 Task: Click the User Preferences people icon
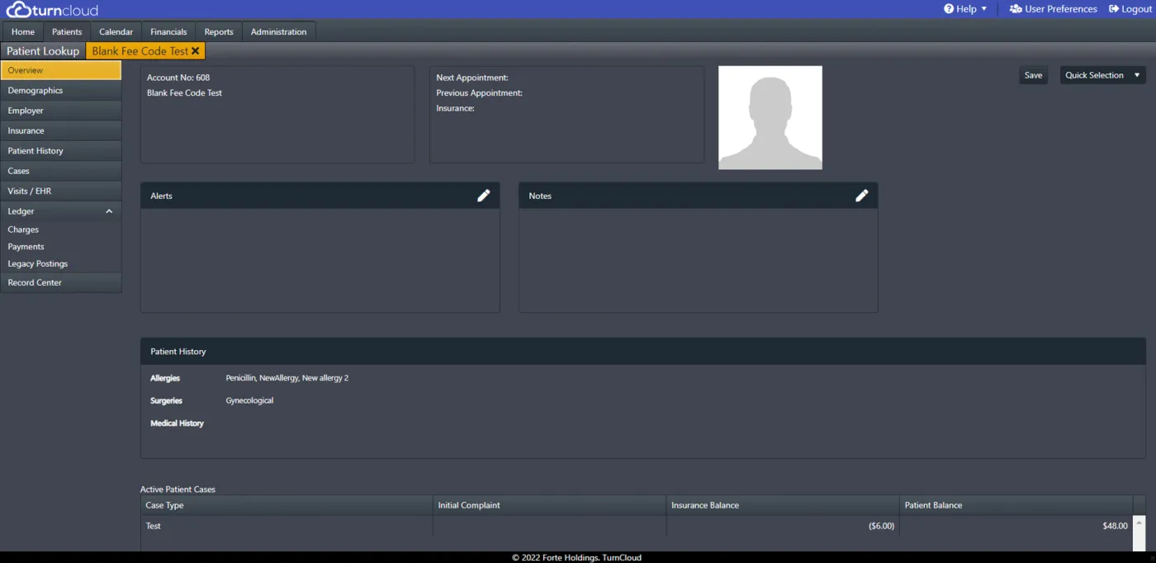pyautogui.click(x=1016, y=9)
